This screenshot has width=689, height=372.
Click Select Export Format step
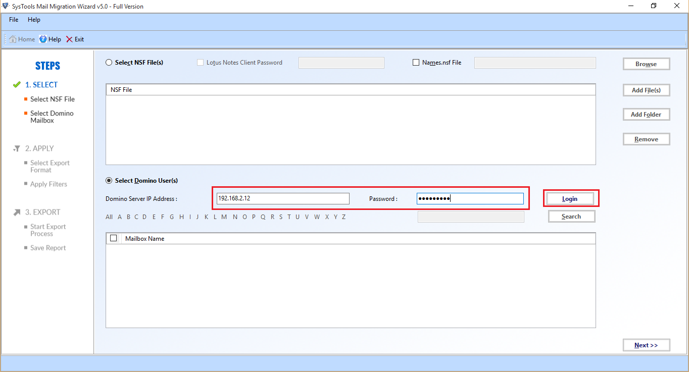(x=50, y=167)
